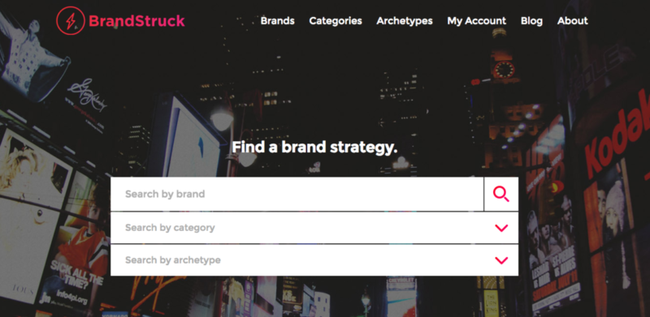This screenshot has height=317, width=650.
Task: Expand archetype list using its pink chevron
Action: point(501,260)
